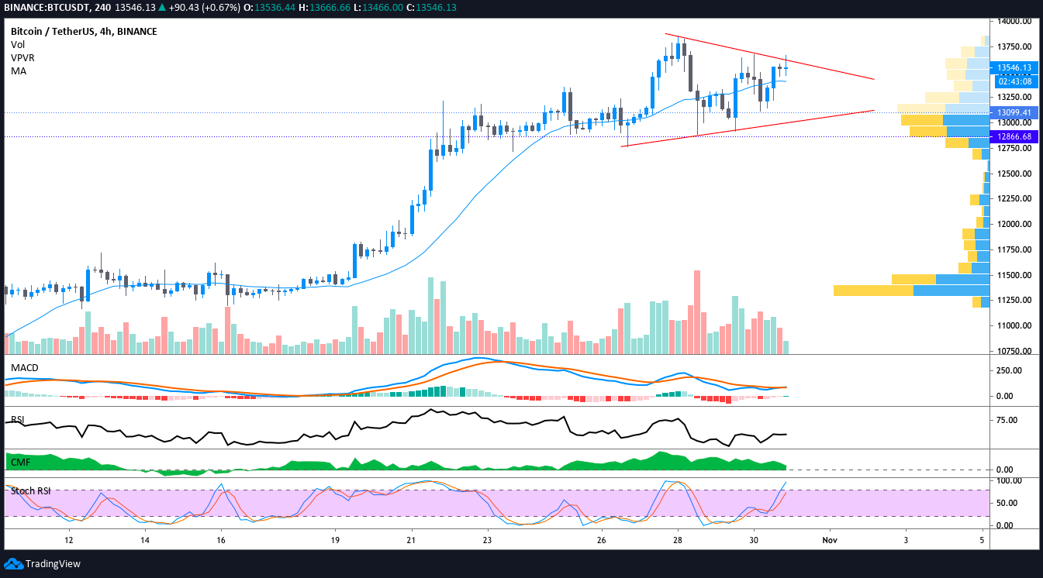Open the TradingView text link
The width and height of the screenshot is (1043, 578).
[53, 563]
